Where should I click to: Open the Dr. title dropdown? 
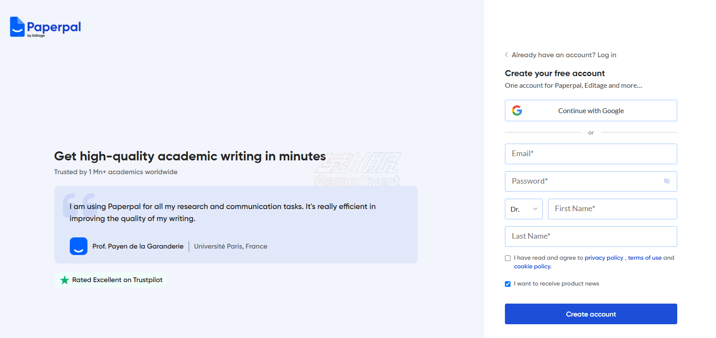point(524,209)
